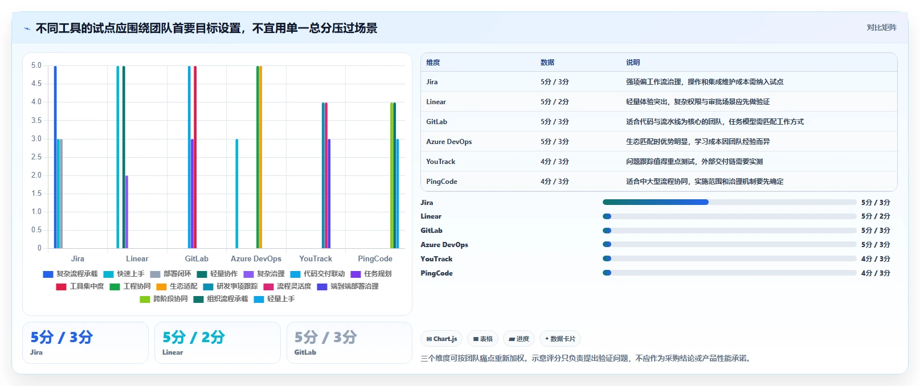Click the PingCode label beside progress bar
920x386 pixels.
(436, 273)
